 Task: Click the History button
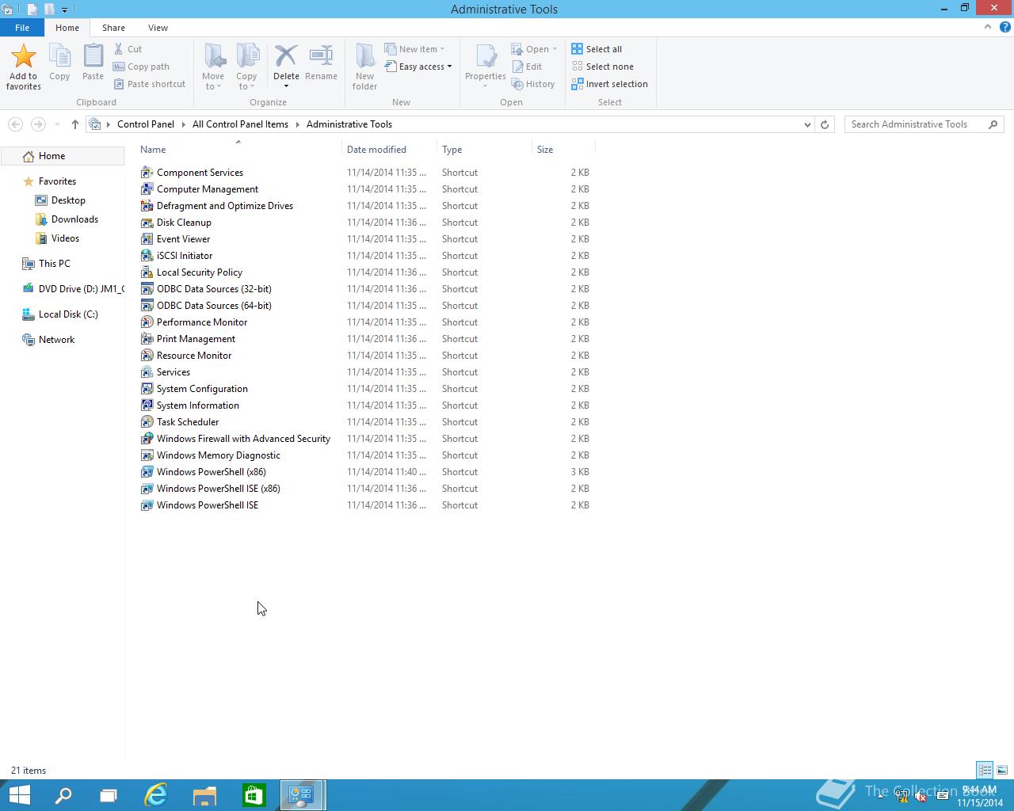[x=533, y=84]
